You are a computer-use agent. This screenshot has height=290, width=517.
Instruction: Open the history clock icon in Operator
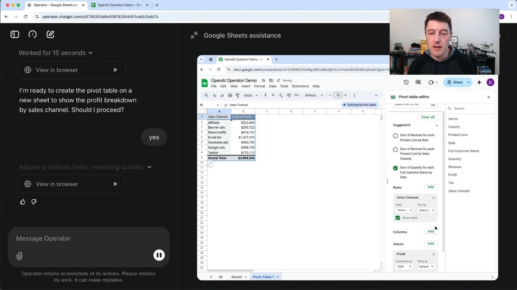point(33,34)
